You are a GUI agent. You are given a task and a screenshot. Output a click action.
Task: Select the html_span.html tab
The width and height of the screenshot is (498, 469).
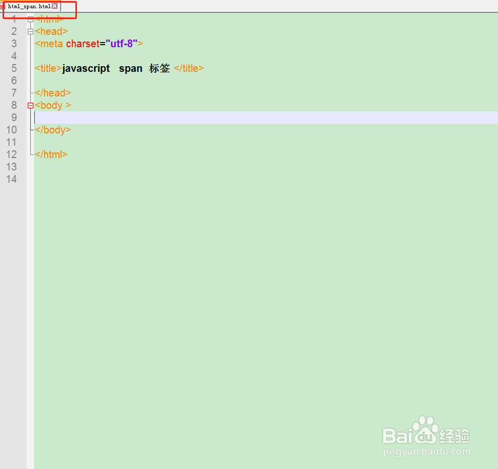click(29, 6)
